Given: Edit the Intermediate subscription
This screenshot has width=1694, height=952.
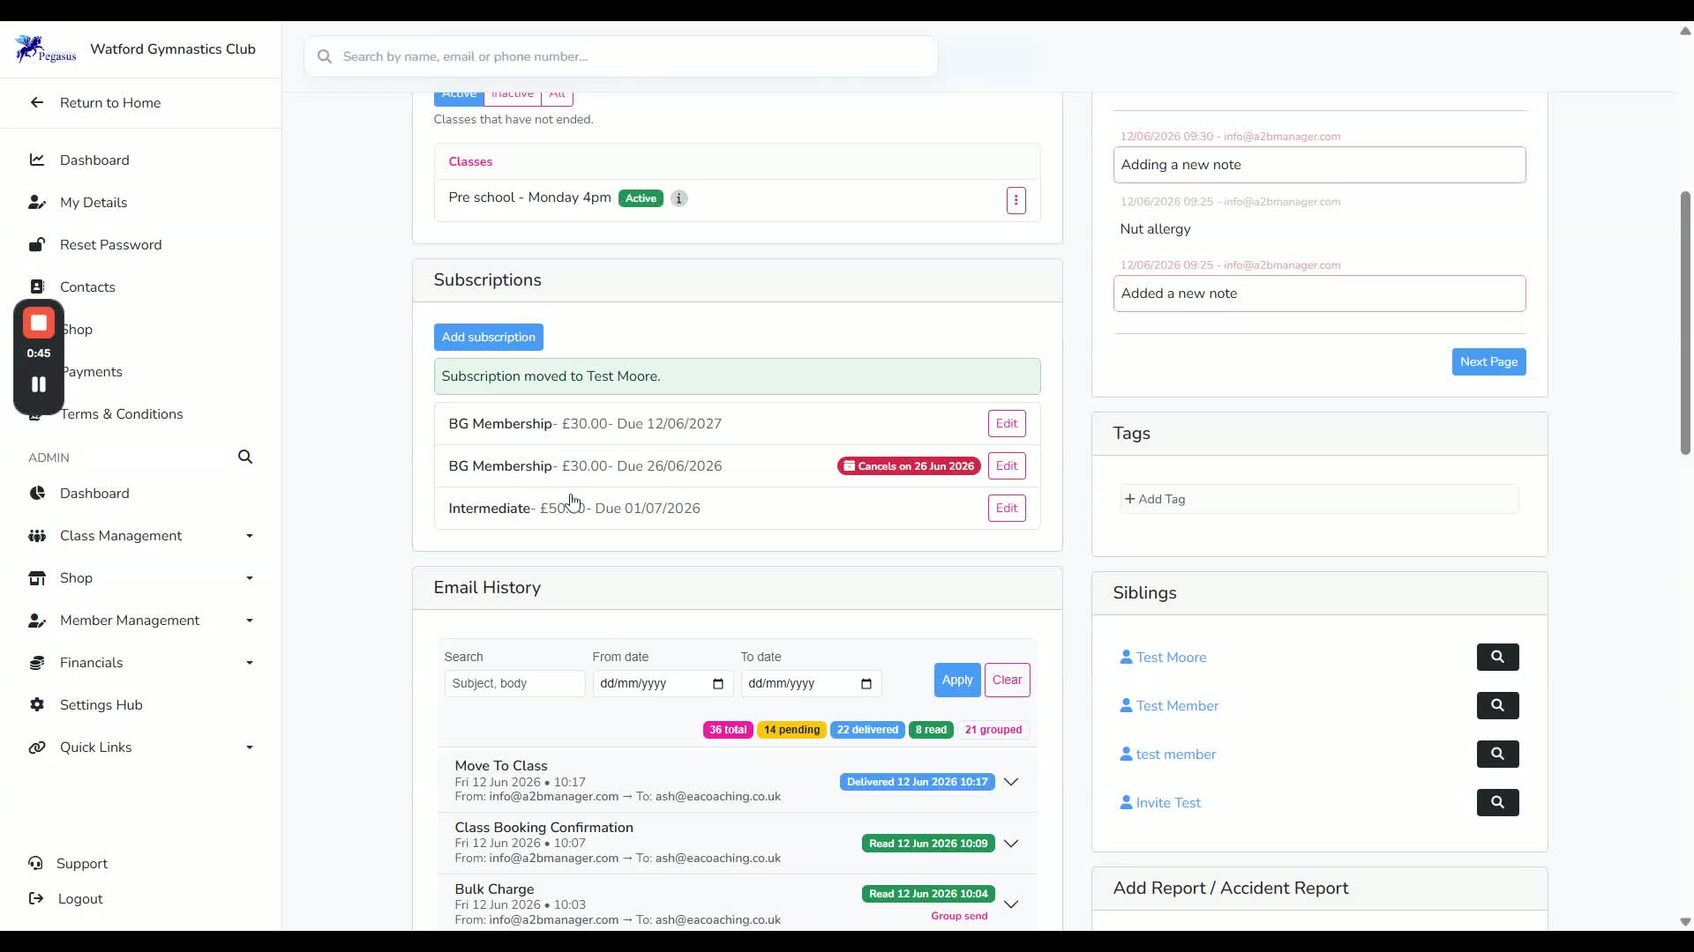Looking at the screenshot, I should [1007, 508].
